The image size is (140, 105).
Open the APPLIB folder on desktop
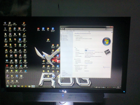click(x=10, y=40)
